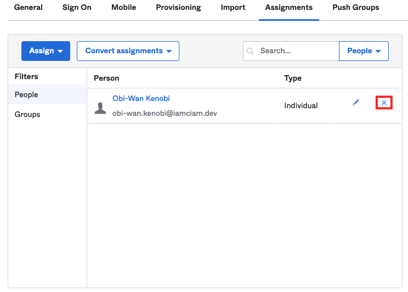
Task: Open Obi-Wan Kenobi's profile link
Action: (x=141, y=99)
